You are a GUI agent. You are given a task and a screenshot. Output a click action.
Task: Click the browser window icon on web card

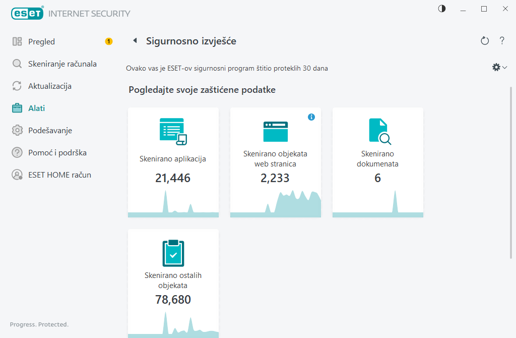[276, 132]
